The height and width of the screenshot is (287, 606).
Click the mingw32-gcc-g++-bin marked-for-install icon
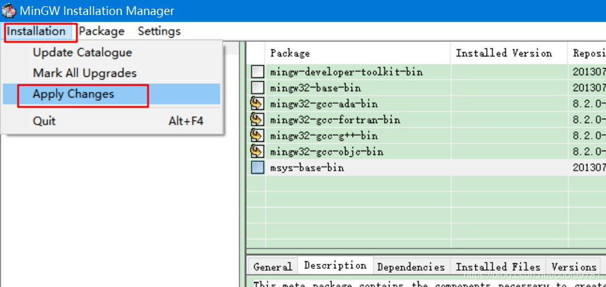257,136
